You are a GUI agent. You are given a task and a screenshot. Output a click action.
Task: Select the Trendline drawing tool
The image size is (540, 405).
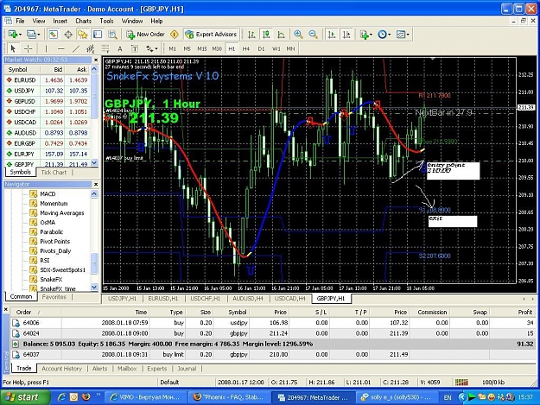pos(76,49)
